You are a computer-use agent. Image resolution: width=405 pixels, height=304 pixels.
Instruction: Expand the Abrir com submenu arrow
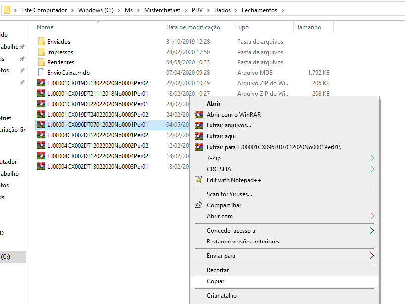pos(372,216)
